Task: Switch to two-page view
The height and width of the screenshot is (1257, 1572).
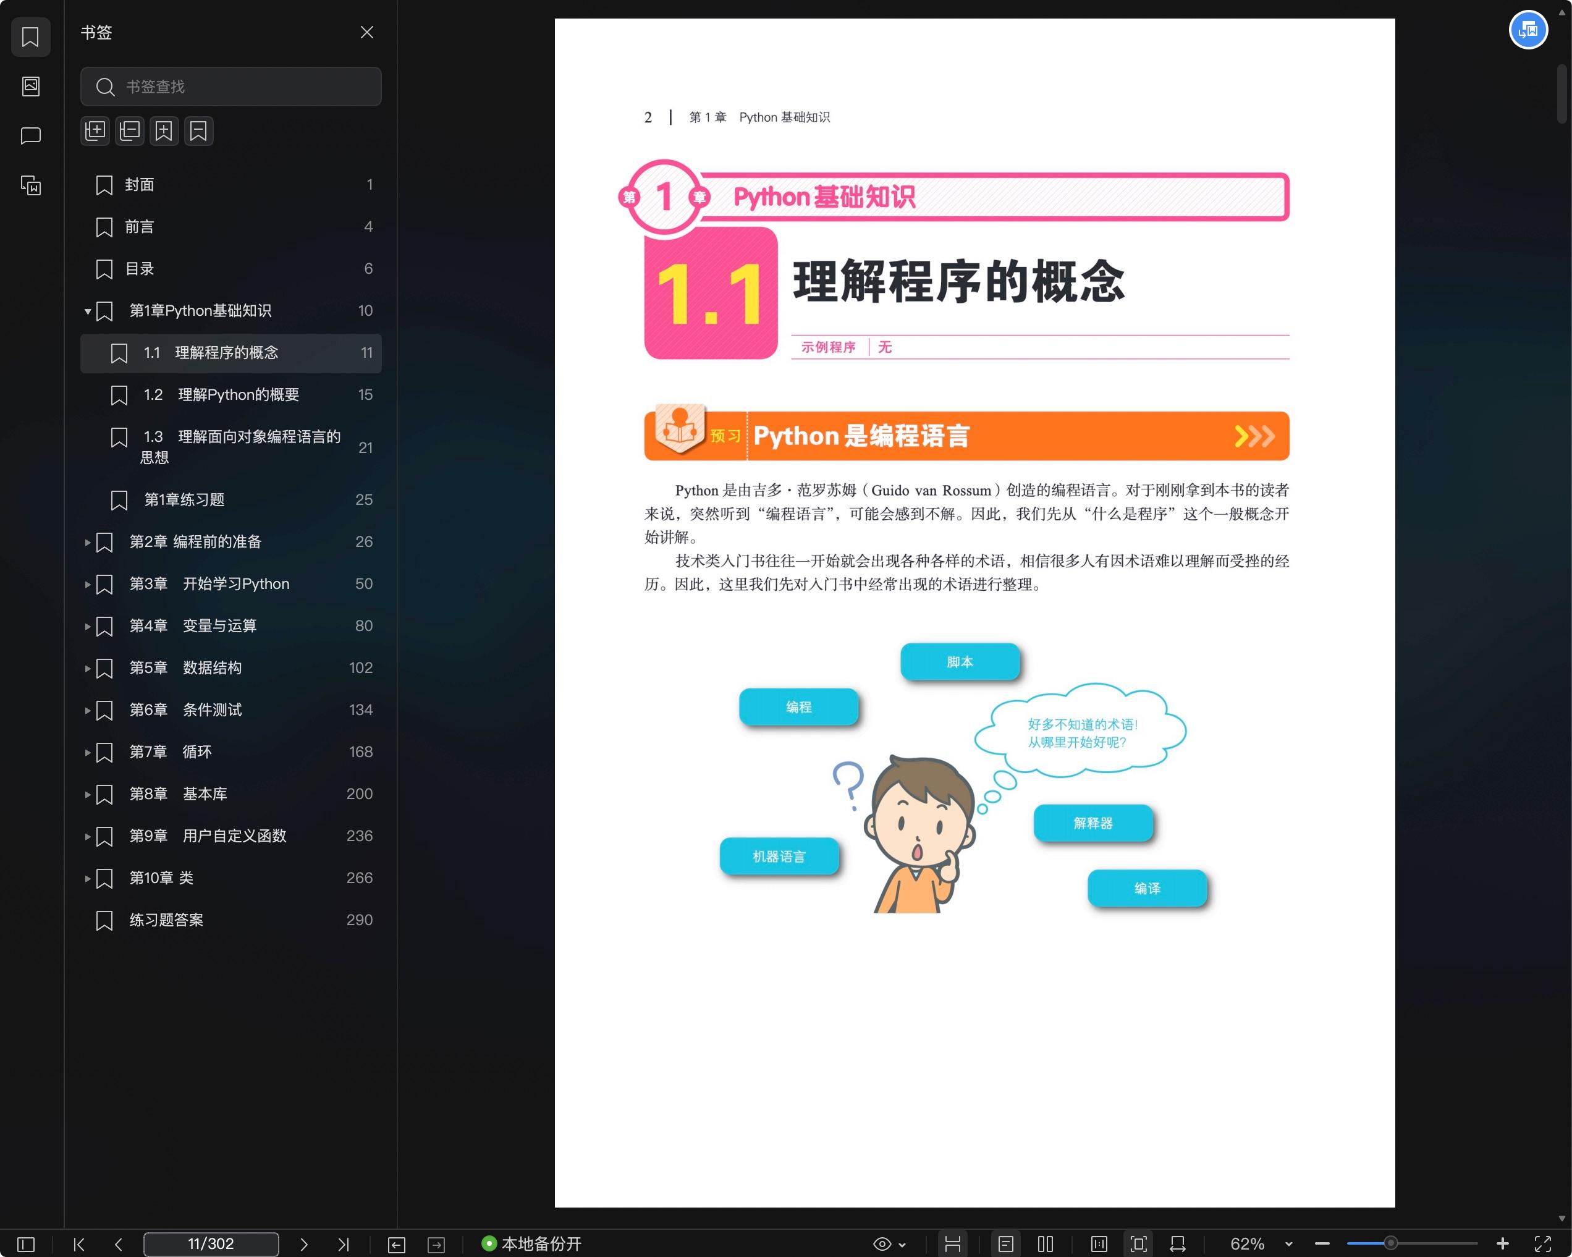Action: (1046, 1244)
